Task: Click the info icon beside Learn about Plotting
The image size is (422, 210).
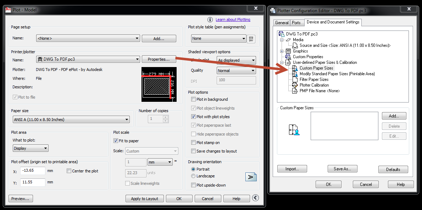Action: [x=210, y=20]
